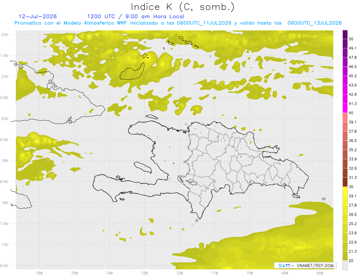Click the '40' colorbar value

(x=351, y=113)
